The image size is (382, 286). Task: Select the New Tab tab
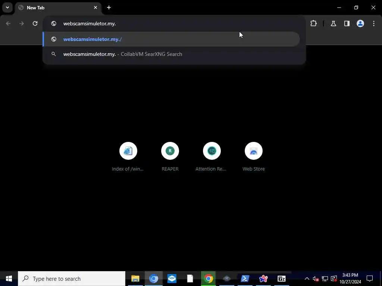(x=58, y=7)
